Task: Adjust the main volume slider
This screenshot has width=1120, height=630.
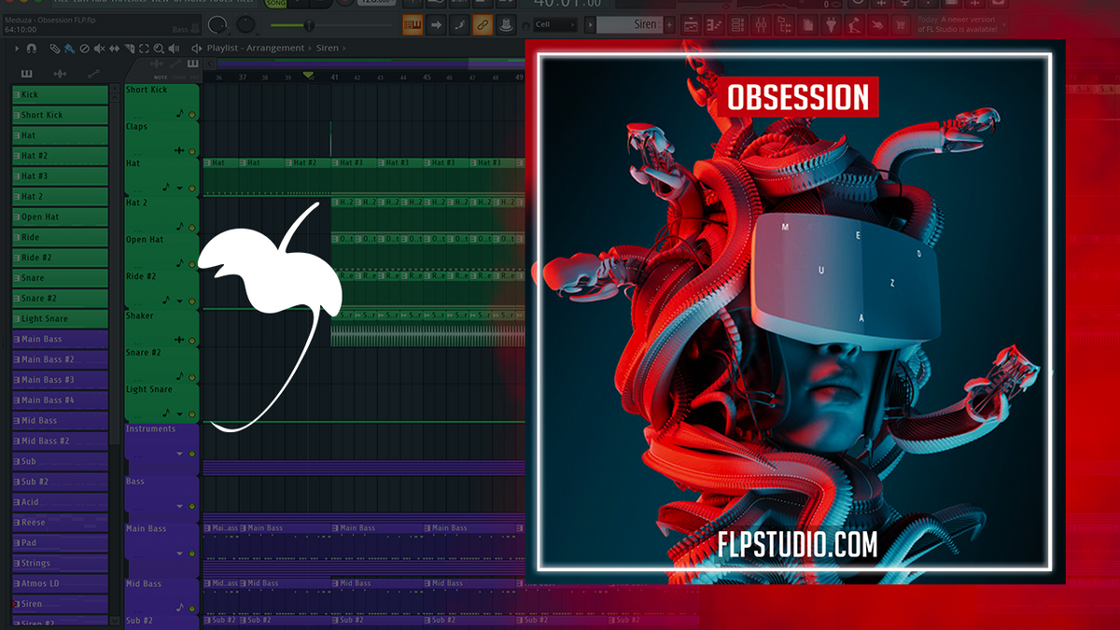Action: tap(310, 25)
